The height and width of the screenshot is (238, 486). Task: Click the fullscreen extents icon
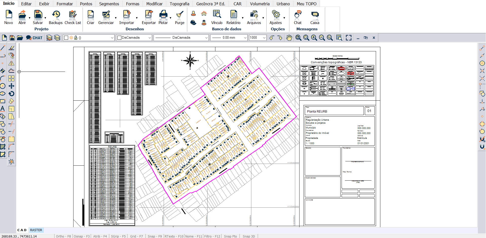[349, 38]
